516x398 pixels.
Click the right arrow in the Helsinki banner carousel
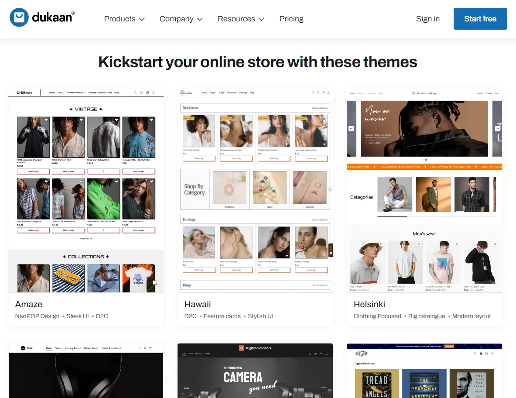point(498,129)
